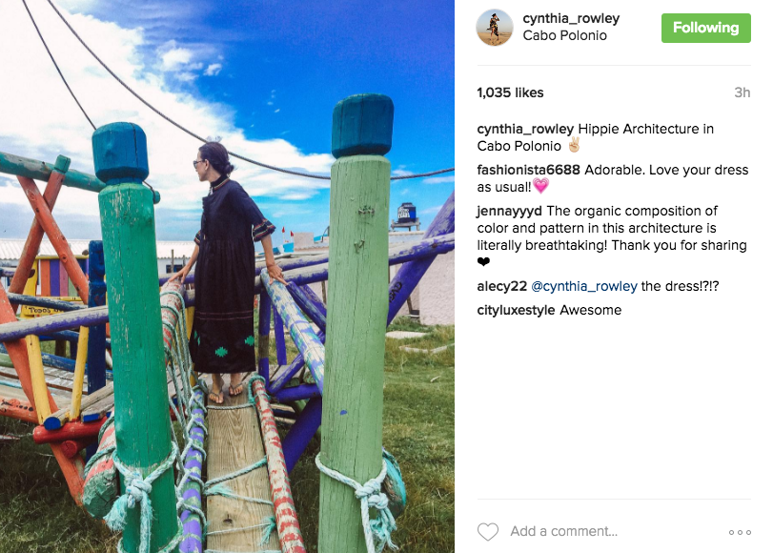Image resolution: width=773 pixels, height=553 pixels.
Task: Open alecy22's profile
Action: tap(502, 286)
